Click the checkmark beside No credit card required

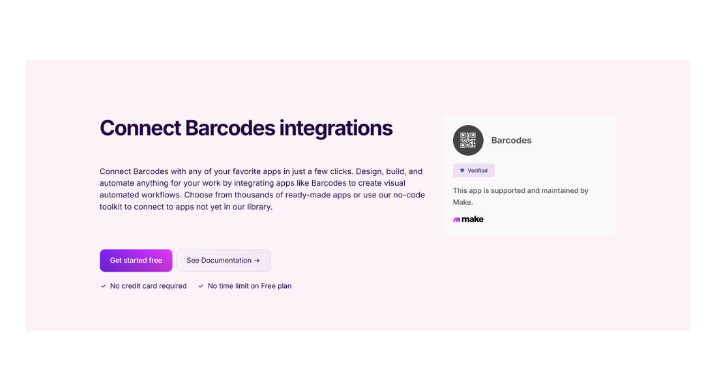102,285
